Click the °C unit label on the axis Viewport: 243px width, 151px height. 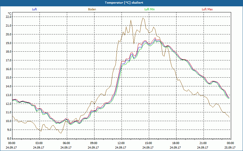click(10, 14)
